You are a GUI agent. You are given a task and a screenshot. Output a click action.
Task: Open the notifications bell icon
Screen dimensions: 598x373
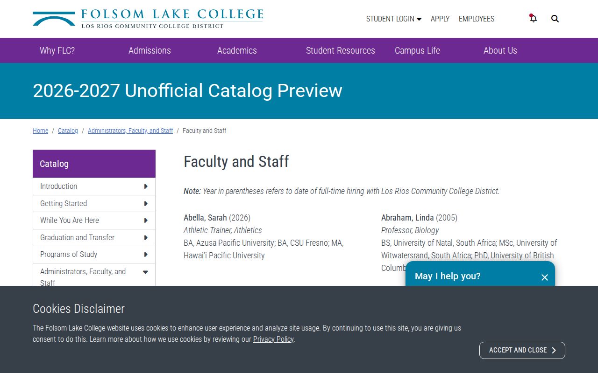pos(533,19)
